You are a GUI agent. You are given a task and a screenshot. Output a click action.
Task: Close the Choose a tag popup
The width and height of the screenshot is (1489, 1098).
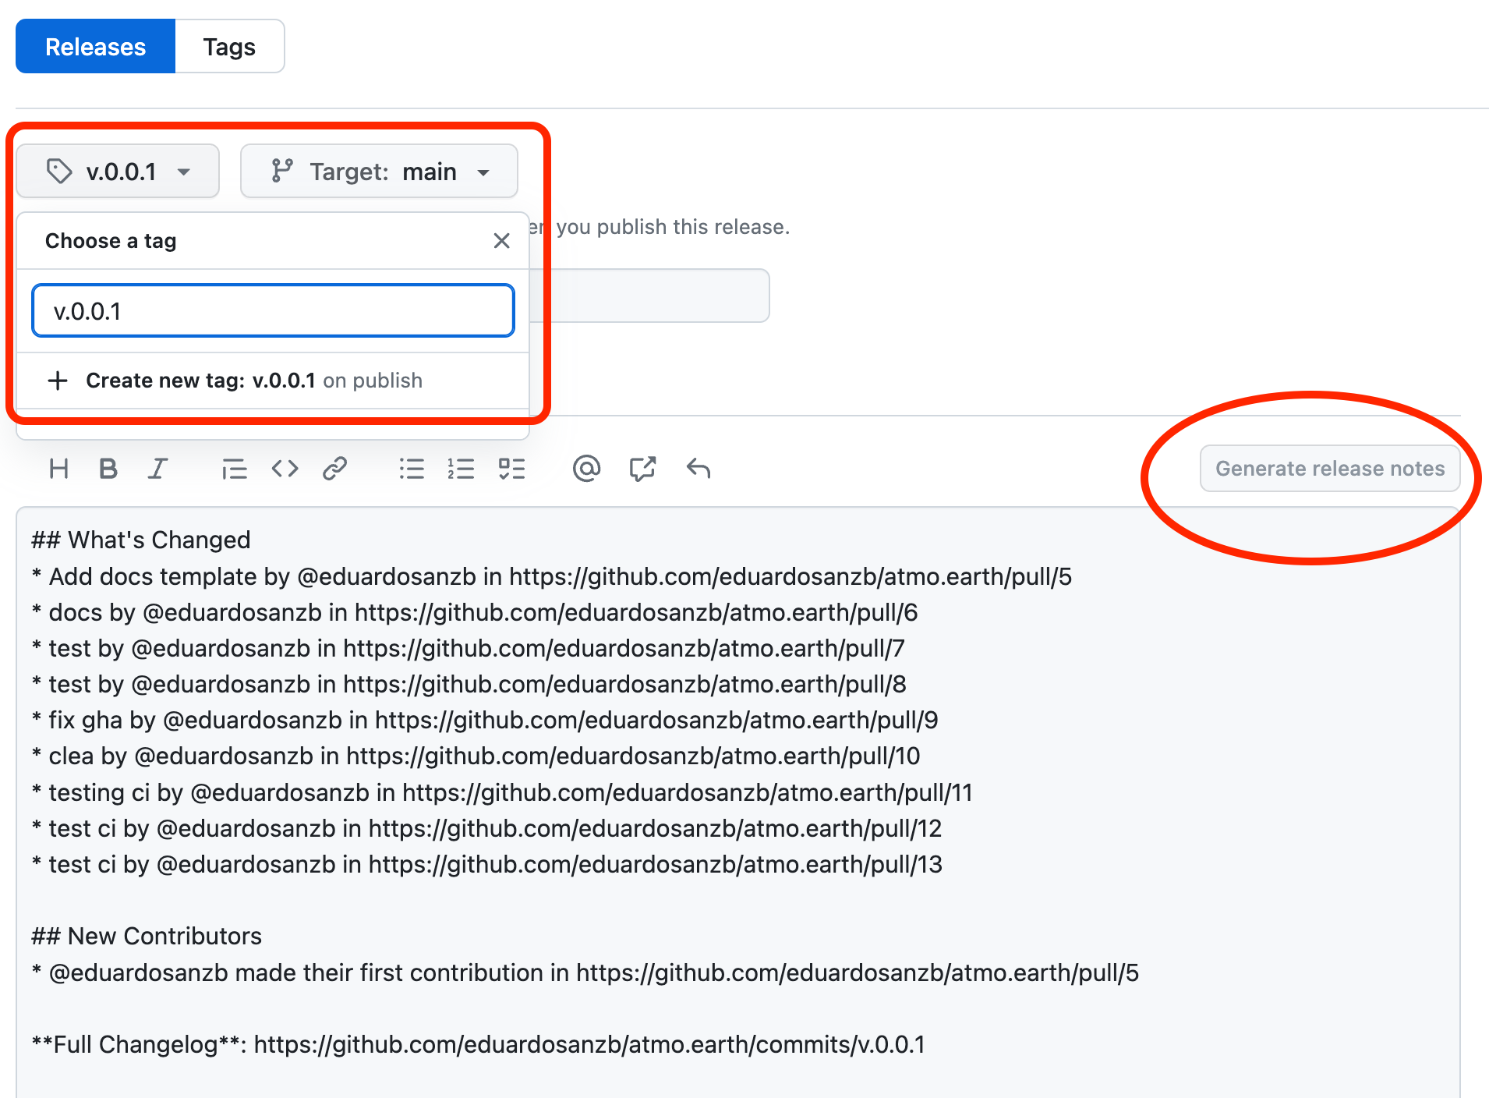pos(501,241)
